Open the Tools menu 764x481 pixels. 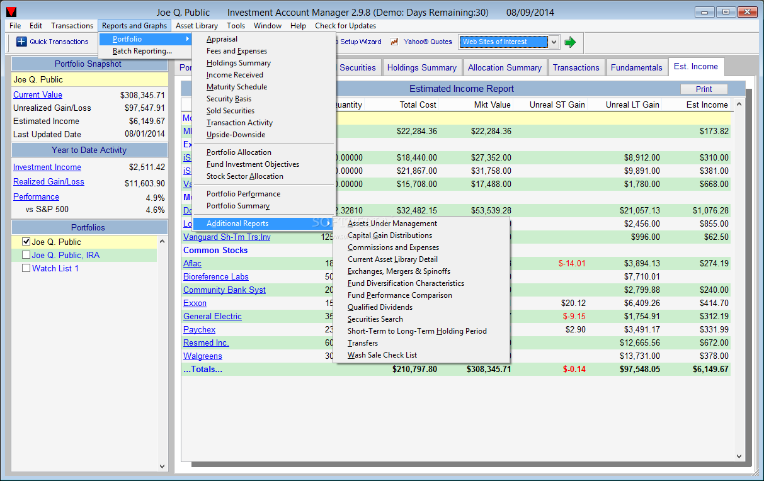236,26
